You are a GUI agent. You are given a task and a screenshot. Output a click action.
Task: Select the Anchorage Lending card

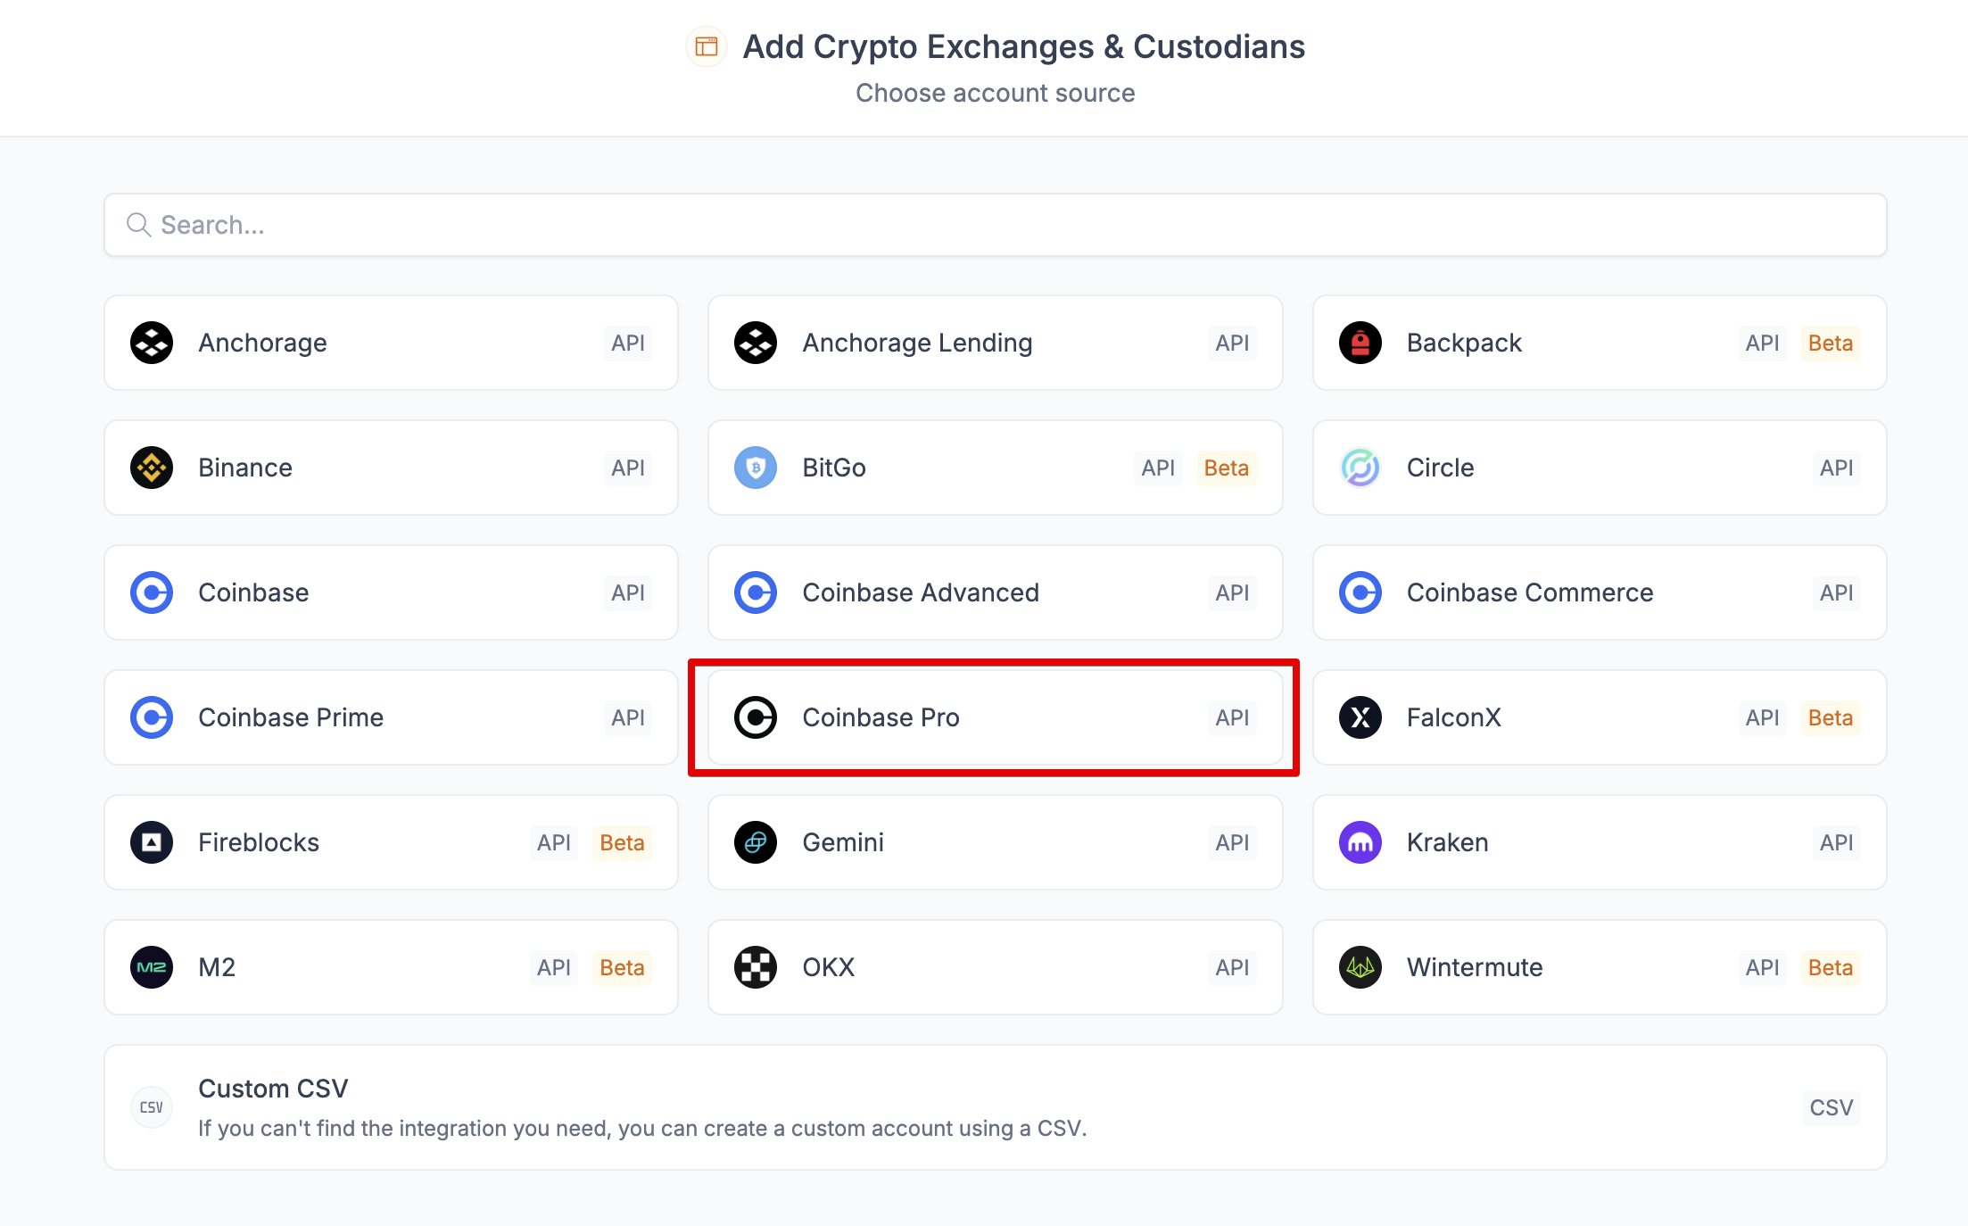click(x=995, y=343)
